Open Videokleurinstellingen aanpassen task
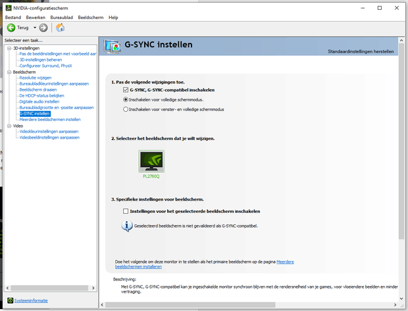Image resolution: width=408 pixels, height=311 pixels. tap(49, 132)
